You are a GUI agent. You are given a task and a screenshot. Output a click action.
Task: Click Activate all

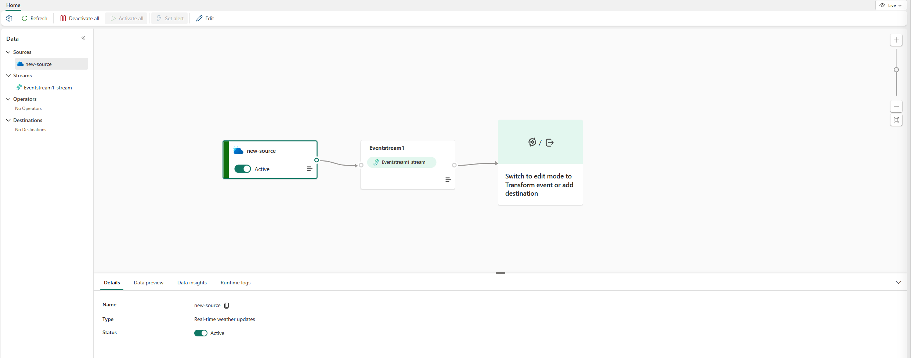pyautogui.click(x=127, y=18)
